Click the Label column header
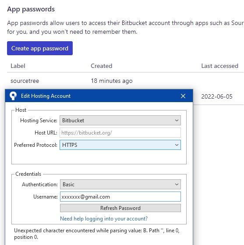 [18, 66]
